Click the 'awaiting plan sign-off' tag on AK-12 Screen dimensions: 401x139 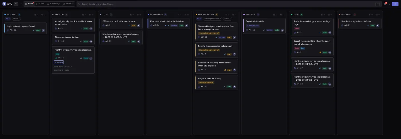click(x=209, y=33)
